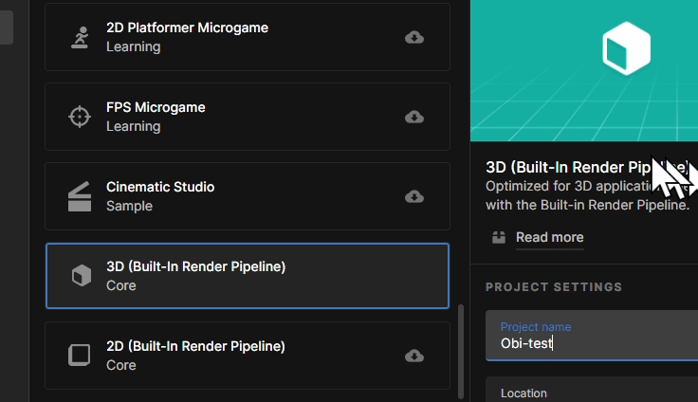Click the 2D Built-In Render Pipeline square icon
This screenshot has width=698, height=402.
coord(80,356)
